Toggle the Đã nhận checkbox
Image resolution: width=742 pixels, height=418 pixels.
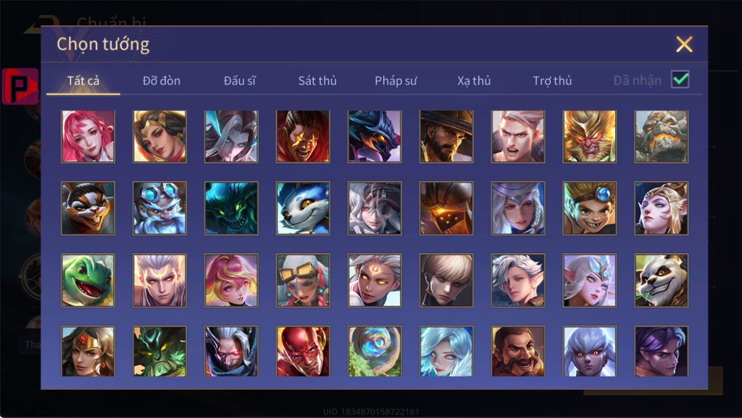coord(680,79)
